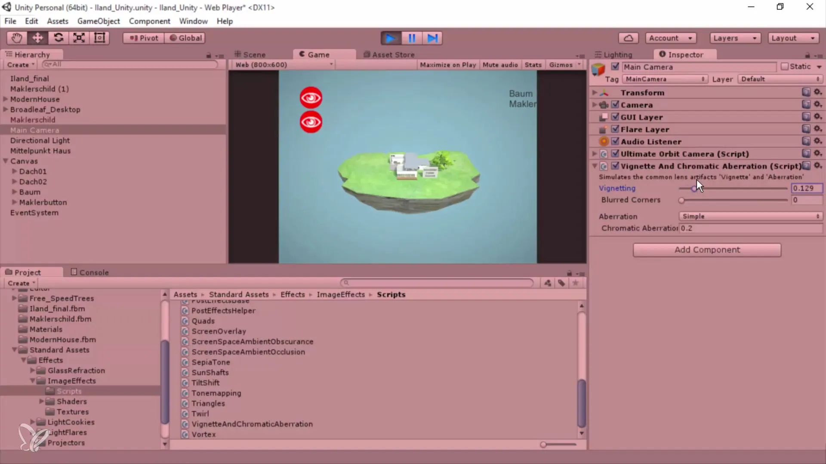Screen dimensions: 826x464
Task: Switch to the Asset Store tab
Action: tap(389, 55)
